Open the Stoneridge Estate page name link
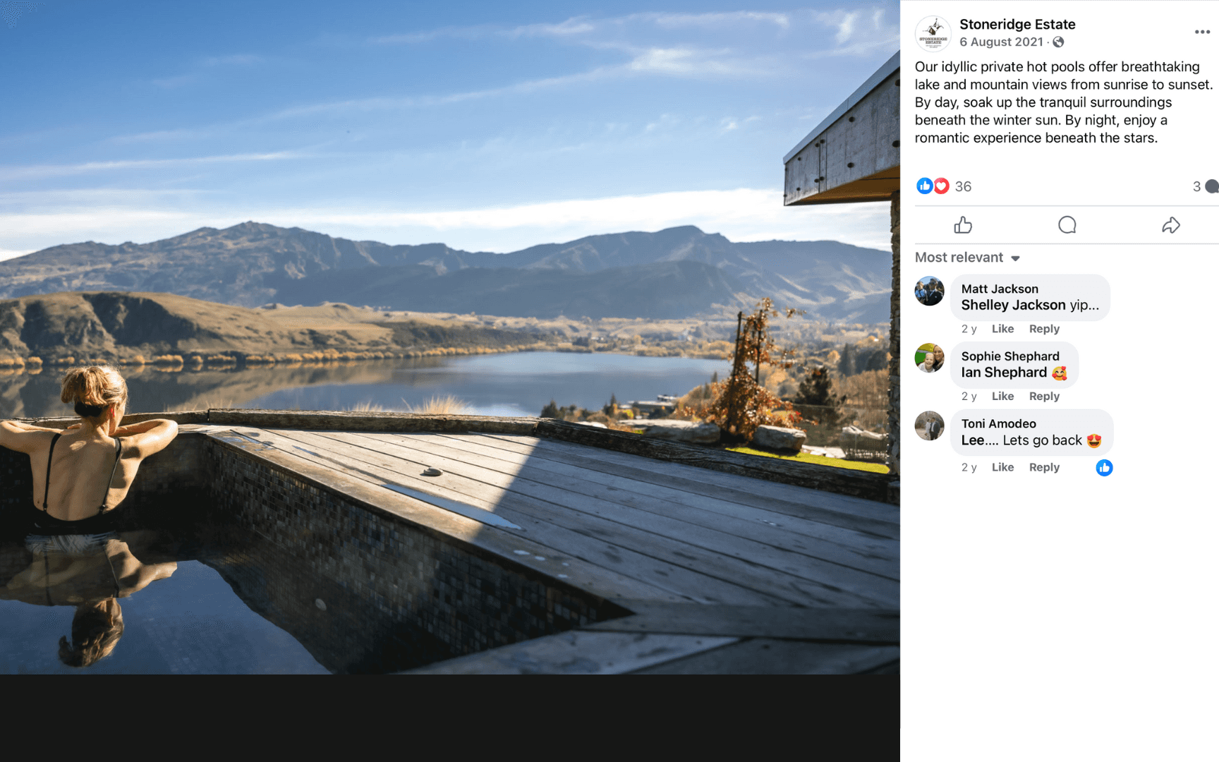Viewport: 1219px width, 762px height. [x=1017, y=24]
